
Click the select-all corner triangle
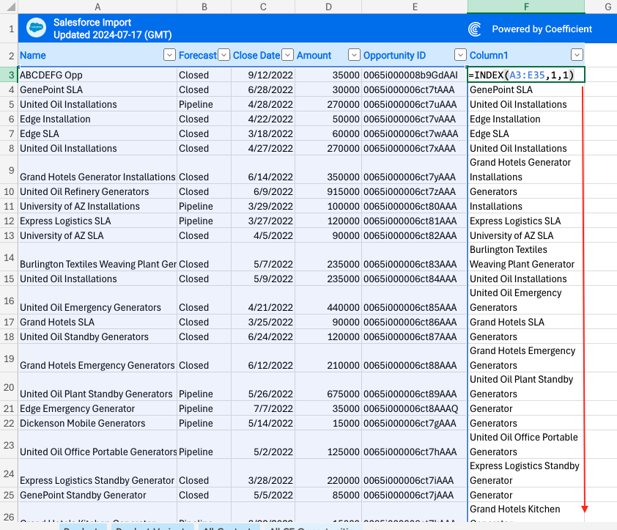pos(10,7)
